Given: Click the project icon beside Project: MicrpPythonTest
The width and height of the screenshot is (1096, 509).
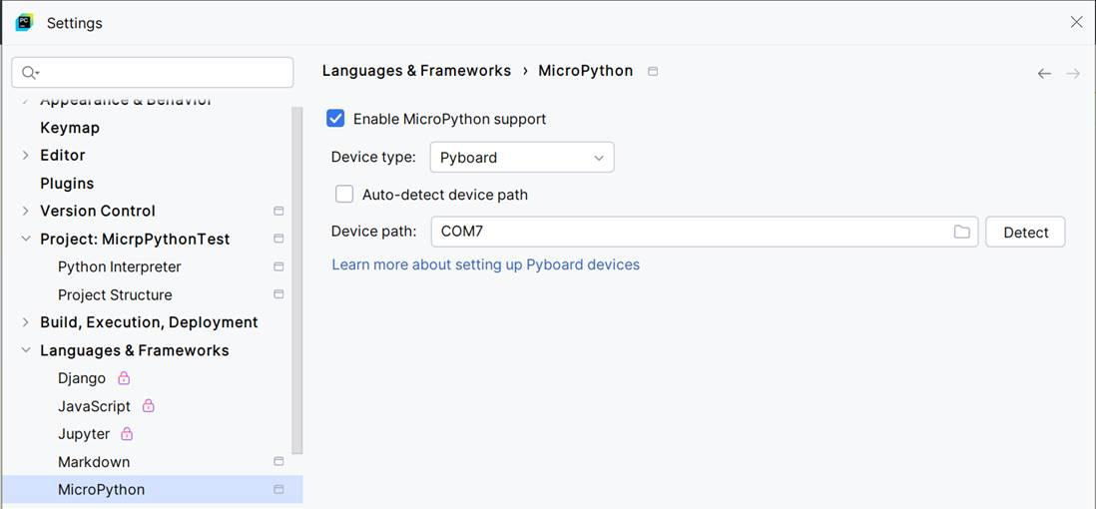Looking at the screenshot, I should (278, 239).
